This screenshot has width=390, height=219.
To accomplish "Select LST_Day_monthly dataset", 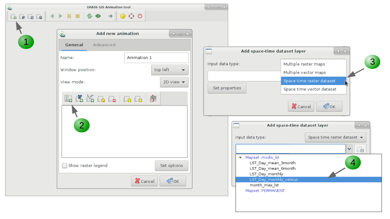I will point(267,174).
